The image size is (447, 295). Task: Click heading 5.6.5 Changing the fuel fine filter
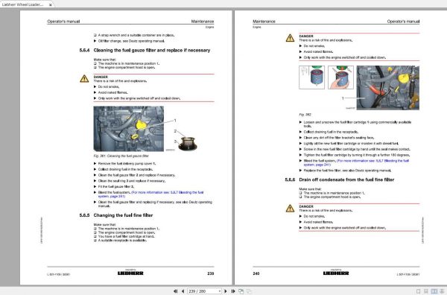click(x=116, y=215)
